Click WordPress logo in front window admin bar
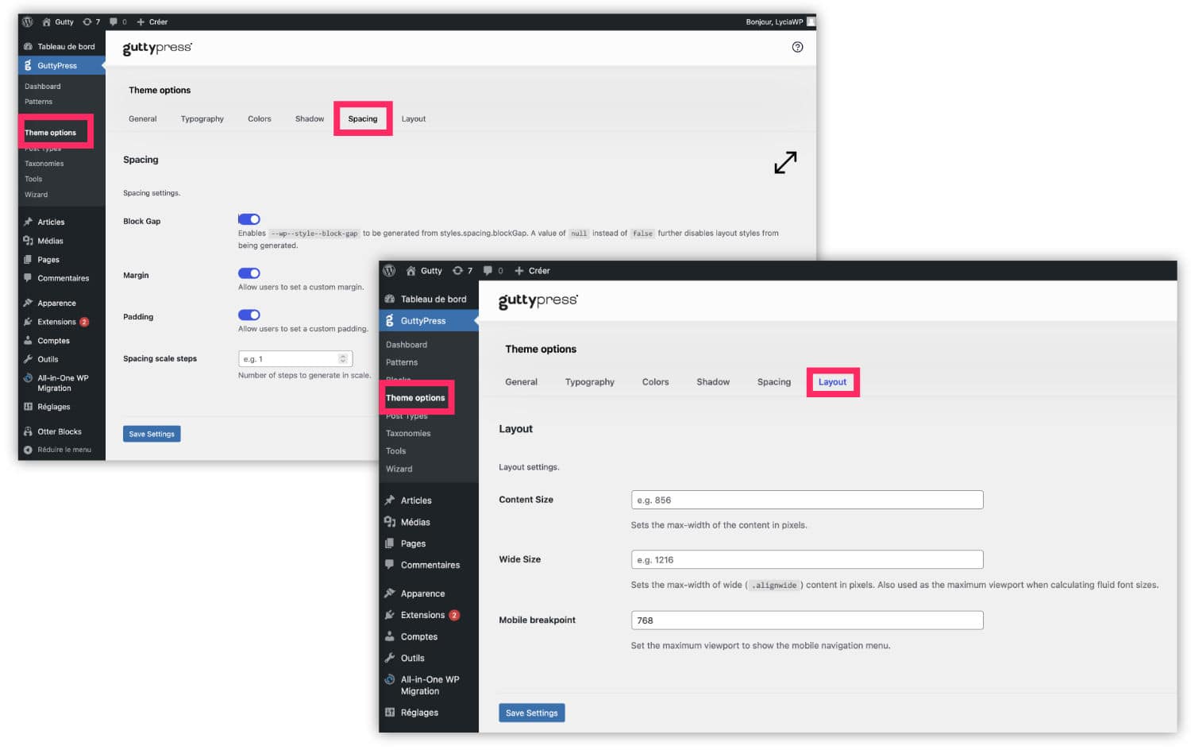Screen dimensions: 1191x750 [x=389, y=271]
